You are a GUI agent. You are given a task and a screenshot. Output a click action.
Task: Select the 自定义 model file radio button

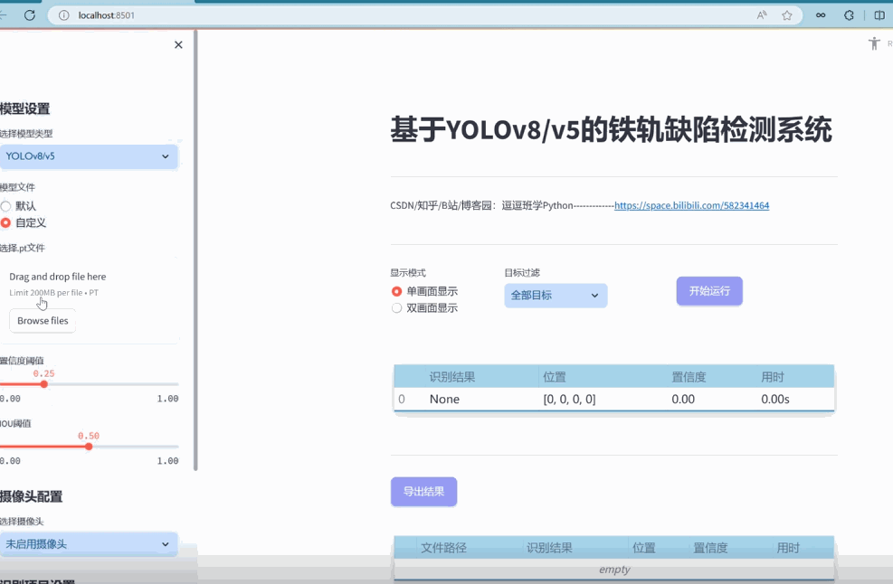(5, 222)
